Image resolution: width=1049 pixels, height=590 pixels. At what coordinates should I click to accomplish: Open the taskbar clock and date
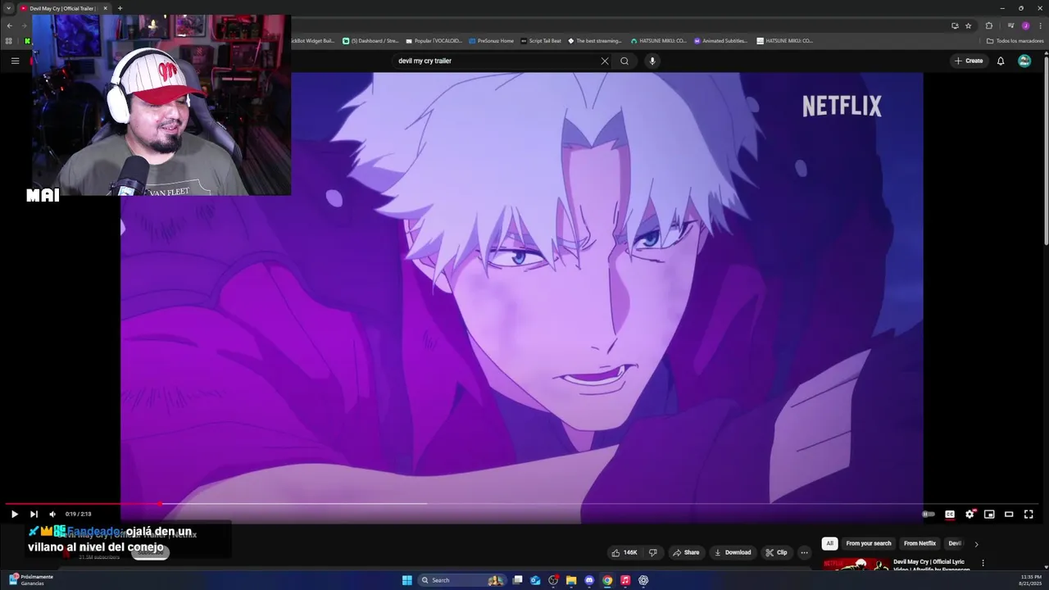pyautogui.click(x=1030, y=580)
